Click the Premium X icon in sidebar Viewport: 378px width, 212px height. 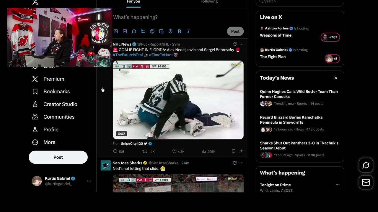pos(35,79)
